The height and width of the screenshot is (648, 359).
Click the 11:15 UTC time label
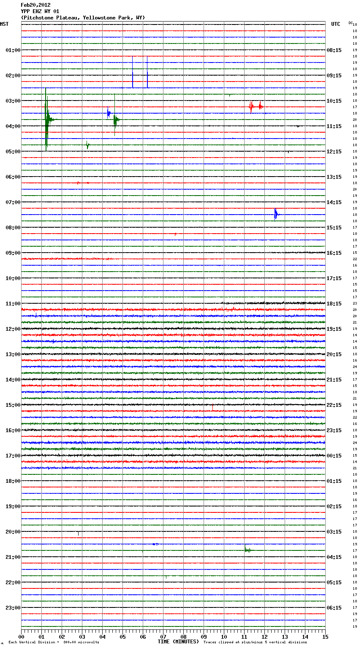pos(334,126)
